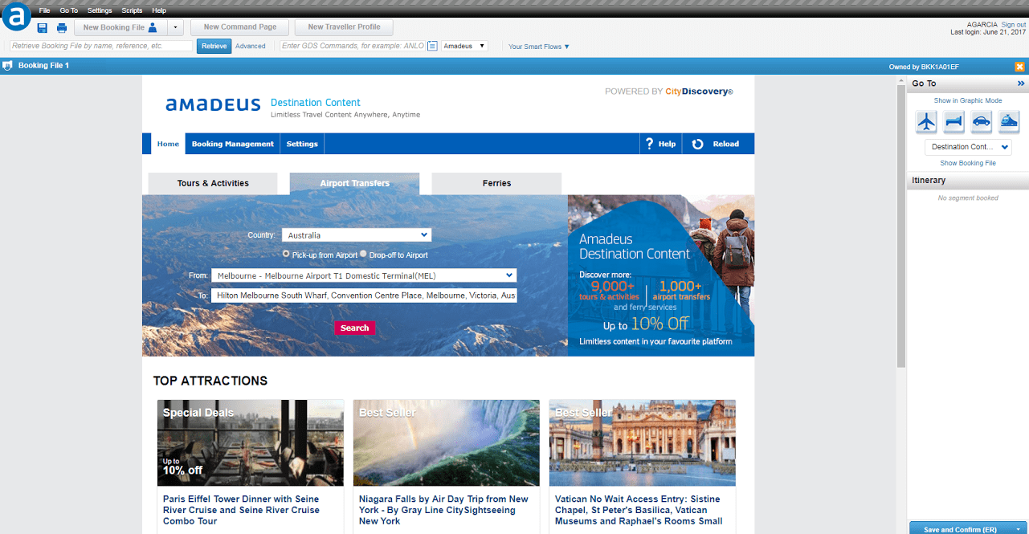Select the Pick-up from Airport radio button

pos(286,254)
